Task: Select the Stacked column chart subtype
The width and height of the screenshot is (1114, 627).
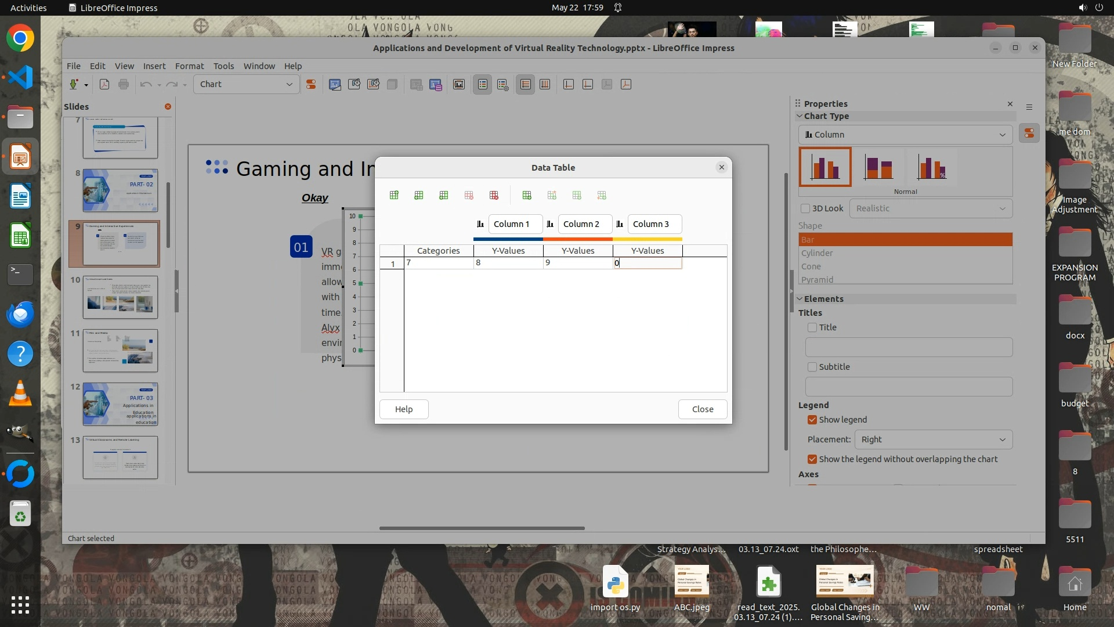Action: pos(879,167)
